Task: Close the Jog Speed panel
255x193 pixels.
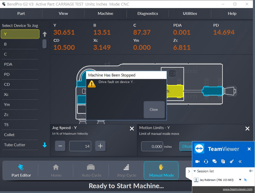Action: pyautogui.click(x=132, y=128)
